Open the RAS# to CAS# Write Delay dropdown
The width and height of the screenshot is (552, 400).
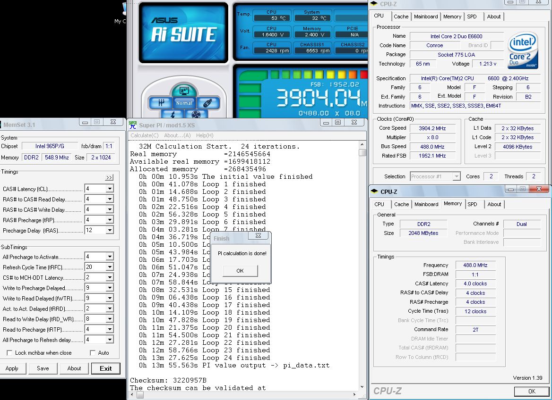110,209
